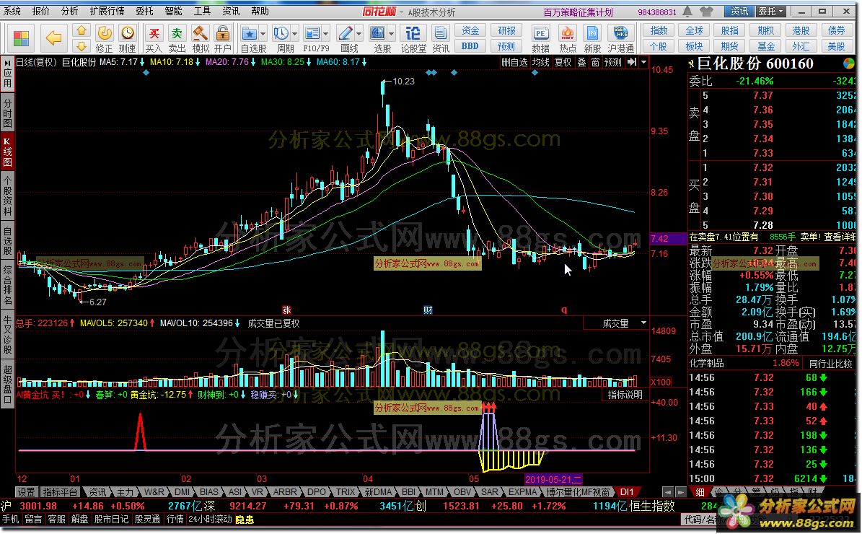Screen dimensions: 862x534
Task: Switch to K线图 in sidebar
Action: [x=8, y=152]
